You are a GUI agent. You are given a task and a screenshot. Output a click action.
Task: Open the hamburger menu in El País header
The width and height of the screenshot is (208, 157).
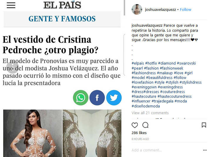11,5
